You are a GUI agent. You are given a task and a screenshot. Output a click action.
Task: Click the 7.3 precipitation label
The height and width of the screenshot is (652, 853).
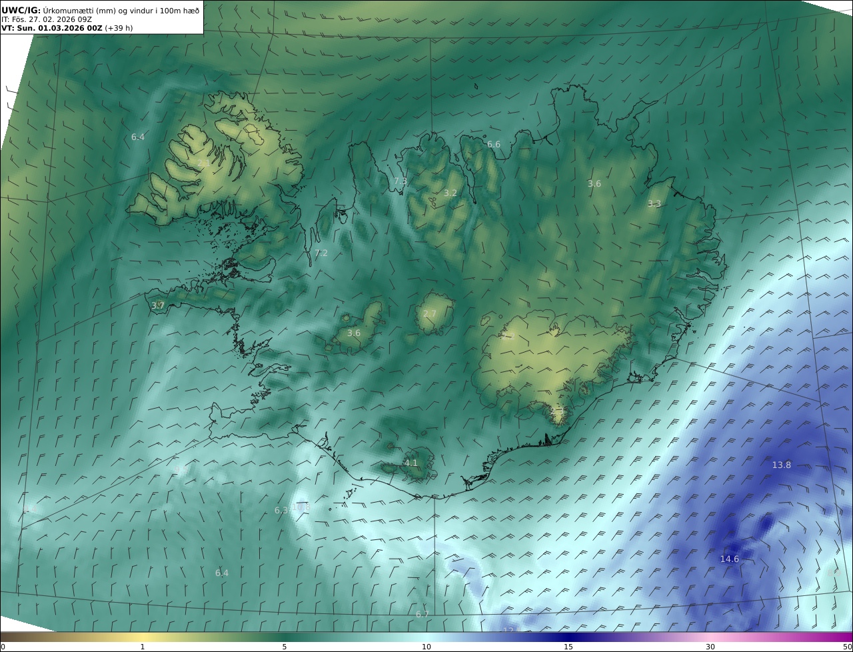pos(401,181)
